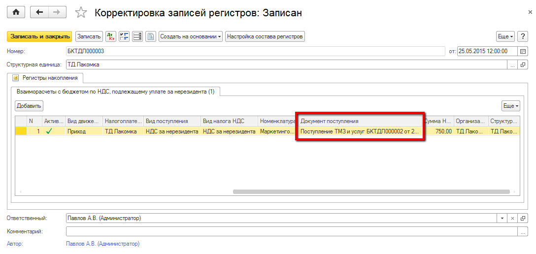
Task: Open the top toolbar Еще menu
Action: (505, 36)
